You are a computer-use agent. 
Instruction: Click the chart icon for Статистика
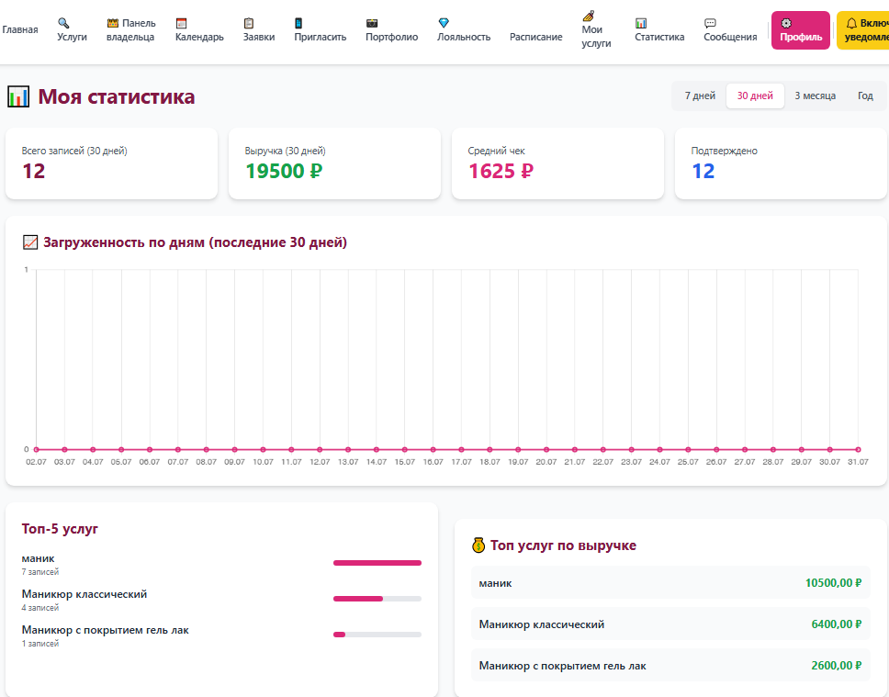641,23
